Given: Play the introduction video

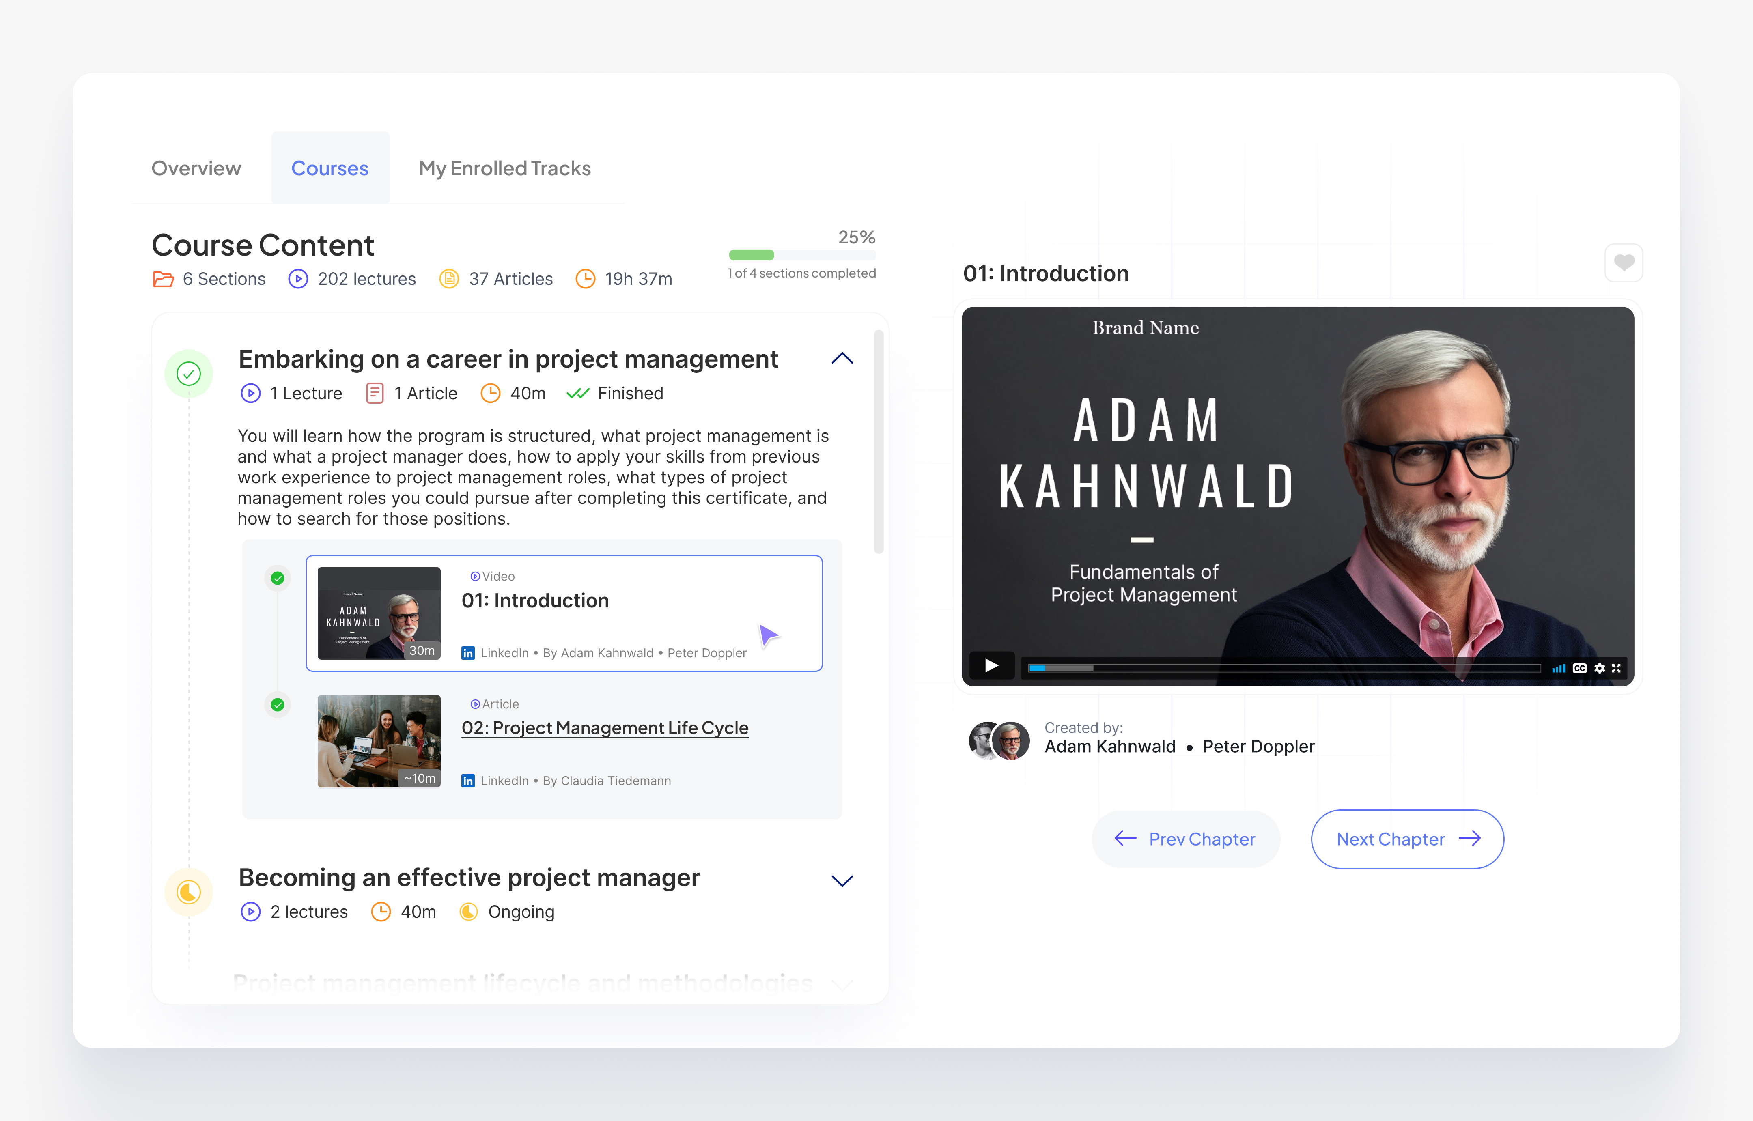Looking at the screenshot, I should 991,665.
